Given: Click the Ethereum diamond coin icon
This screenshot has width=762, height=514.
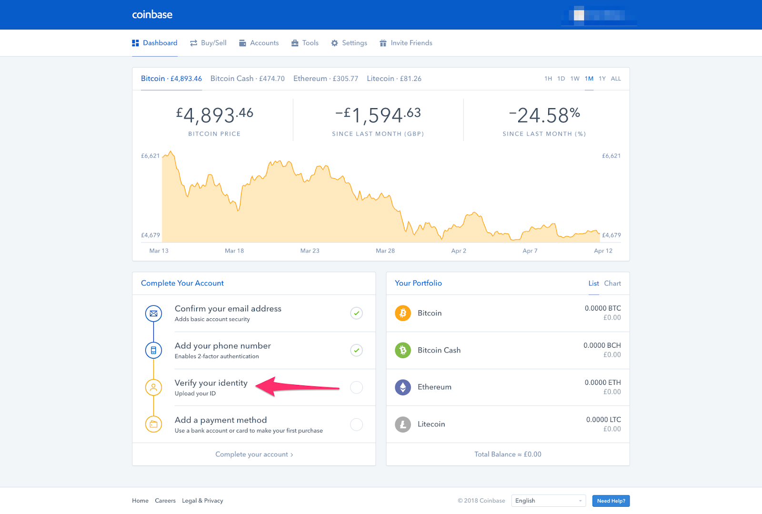Looking at the screenshot, I should click(x=403, y=387).
